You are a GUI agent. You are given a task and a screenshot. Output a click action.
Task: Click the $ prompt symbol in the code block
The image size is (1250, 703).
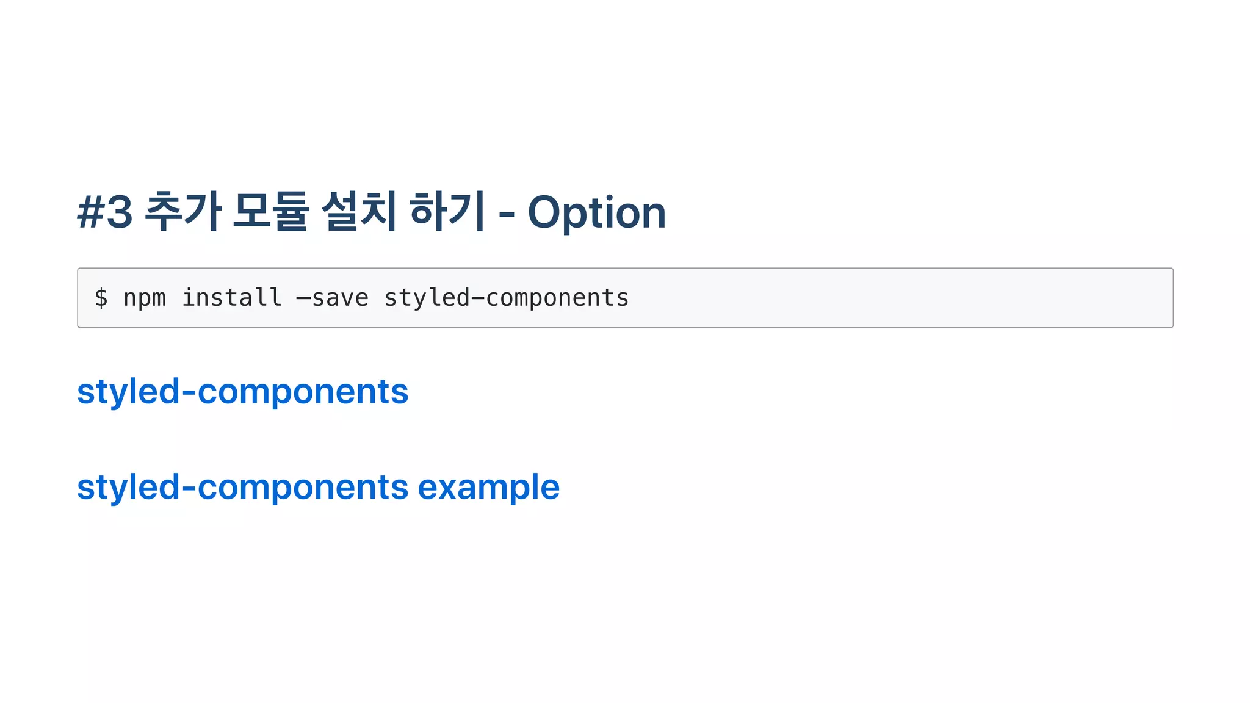click(x=101, y=298)
